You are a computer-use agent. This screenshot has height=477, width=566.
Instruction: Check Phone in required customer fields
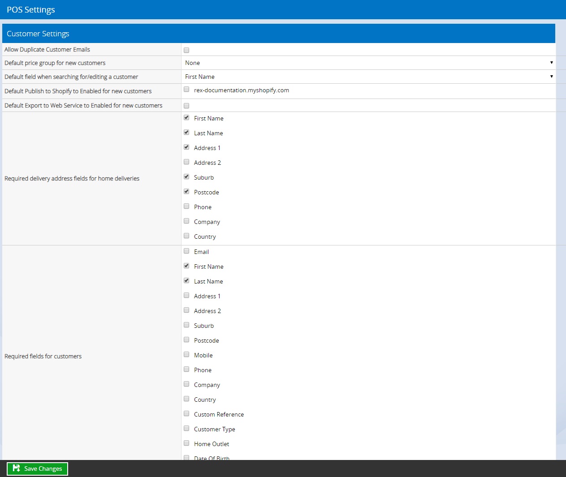pyautogui.click(x=186, y=370)
